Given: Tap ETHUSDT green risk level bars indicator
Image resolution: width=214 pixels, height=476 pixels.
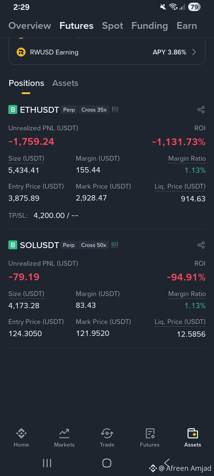Looking at the screenshot, I should (115, 109).
